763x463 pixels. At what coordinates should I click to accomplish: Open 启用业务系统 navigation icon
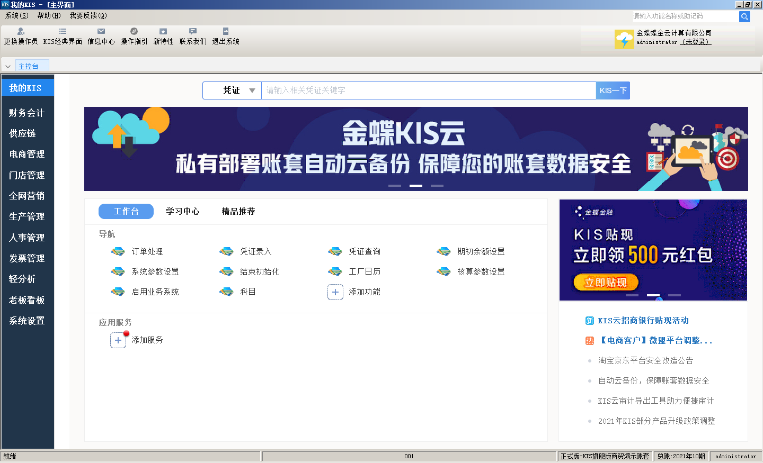[118, 292]
